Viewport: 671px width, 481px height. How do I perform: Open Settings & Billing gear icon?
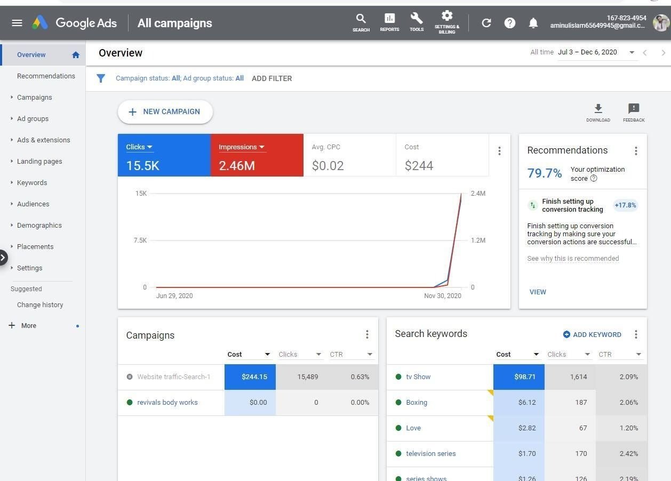(x=447, y=16)
